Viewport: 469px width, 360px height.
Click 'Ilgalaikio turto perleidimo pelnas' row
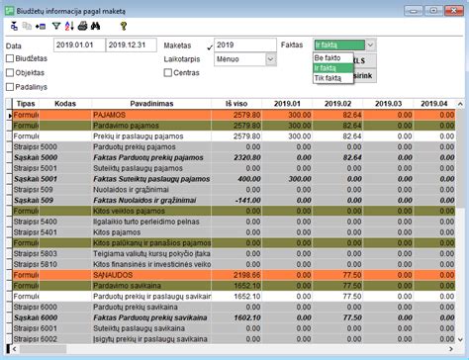234,222
